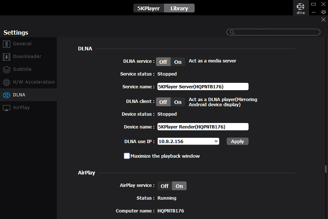Screen dimensions: 328x219
Task: Click the settings search field
Action: coord(273,32)
